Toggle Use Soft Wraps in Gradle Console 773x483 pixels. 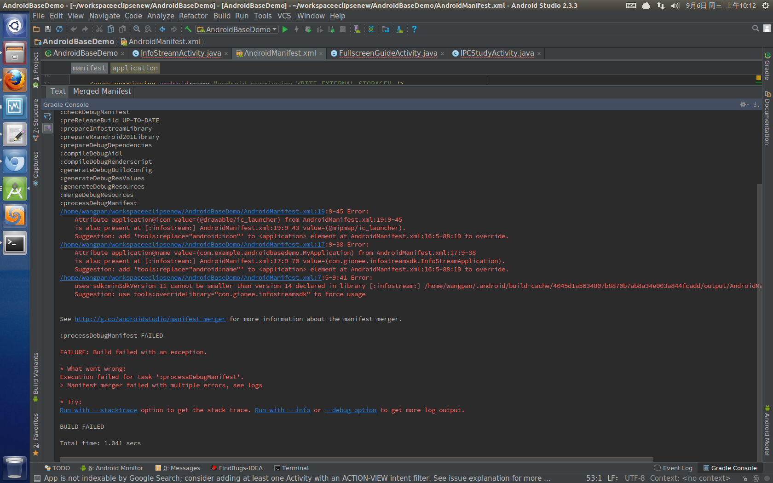point(47,116)
